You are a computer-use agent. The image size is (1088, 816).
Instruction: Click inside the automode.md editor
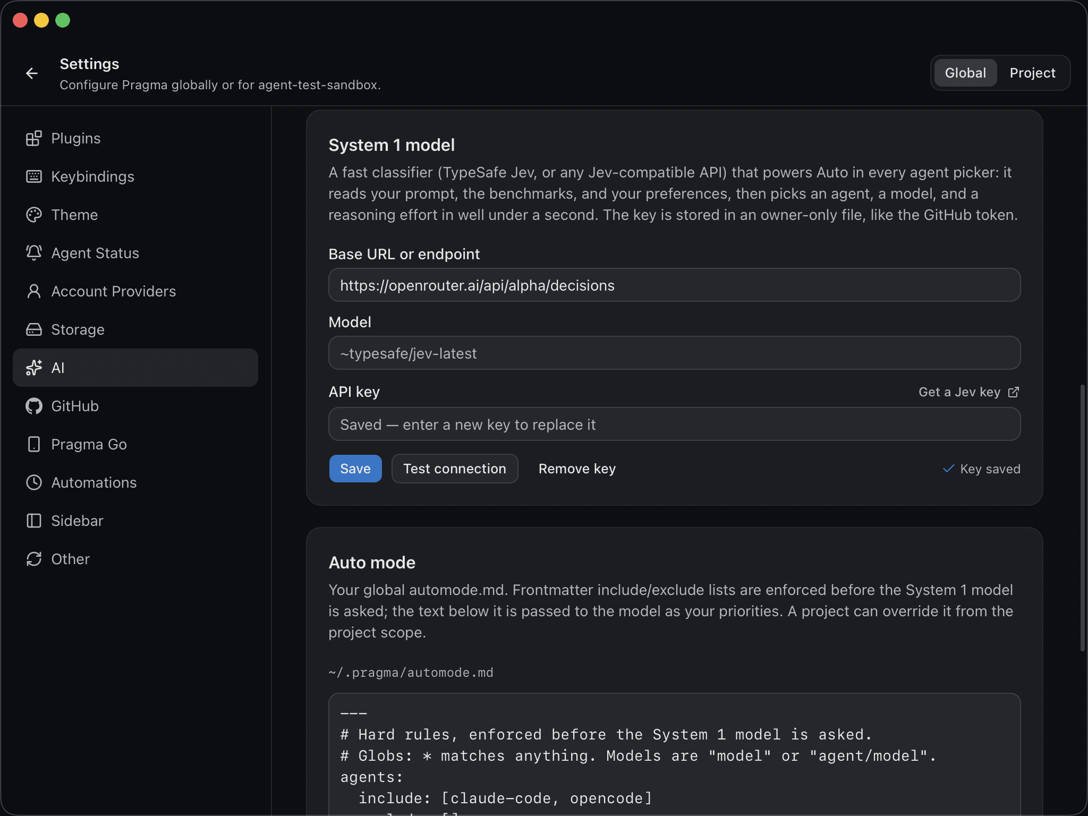(x=674, y=754)
